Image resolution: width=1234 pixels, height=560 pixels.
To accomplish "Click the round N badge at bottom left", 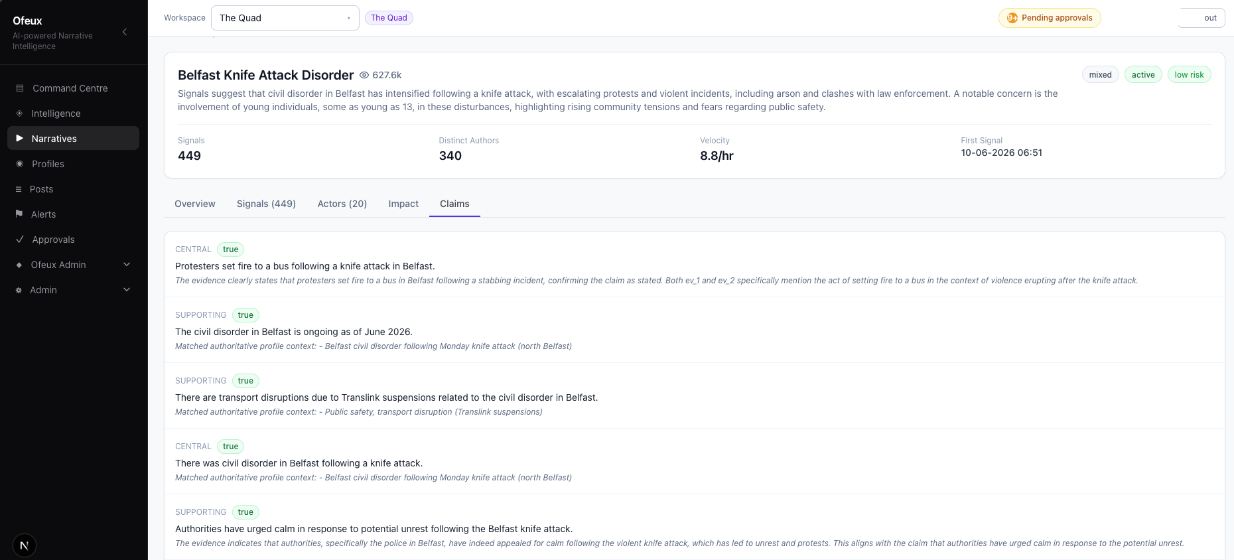I will 25,545.
